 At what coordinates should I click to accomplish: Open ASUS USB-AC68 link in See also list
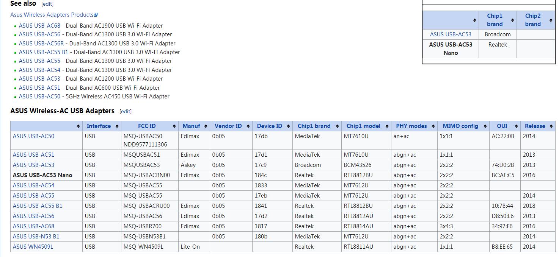pos(39,26)
